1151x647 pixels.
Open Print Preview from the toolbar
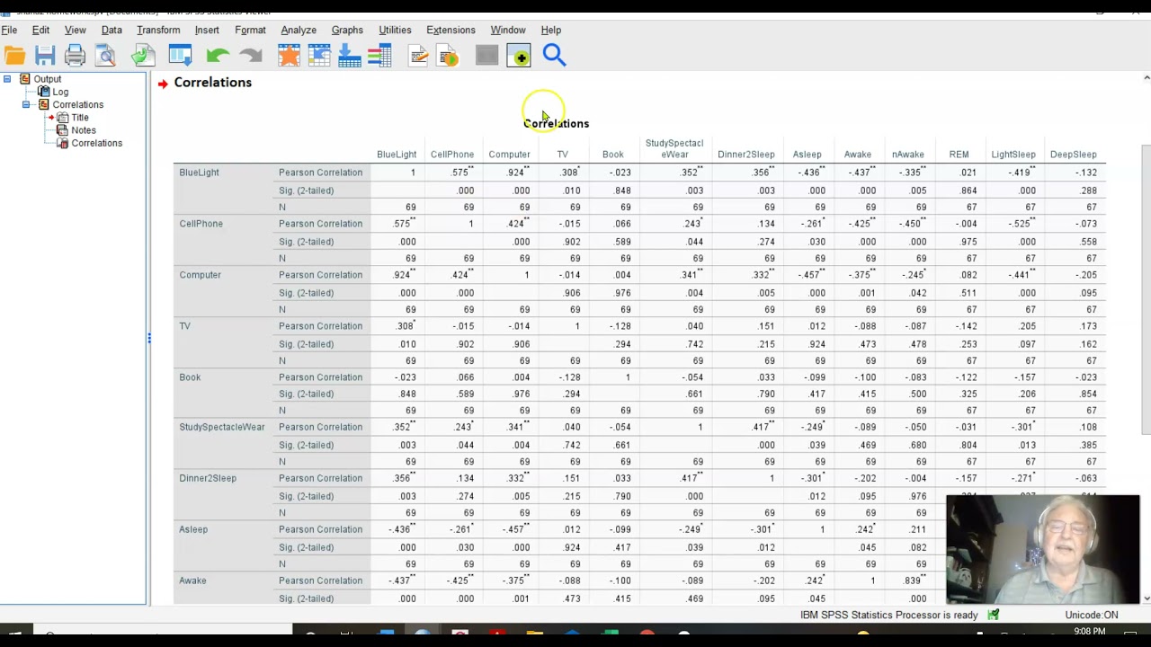pos(105,56)
